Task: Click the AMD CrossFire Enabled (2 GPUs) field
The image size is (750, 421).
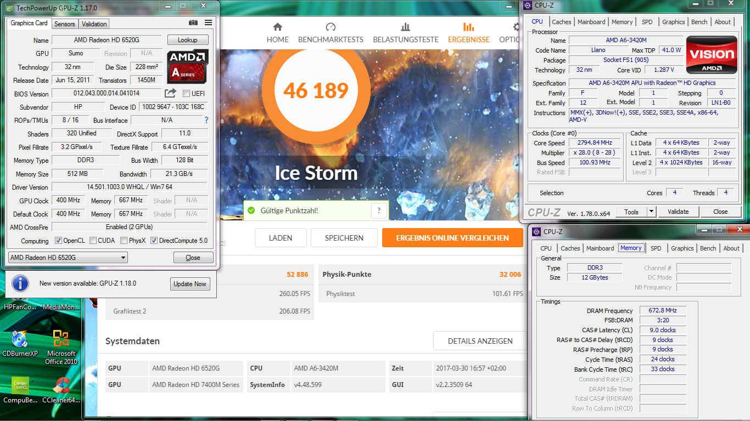Action: click(x=130, y=227)
